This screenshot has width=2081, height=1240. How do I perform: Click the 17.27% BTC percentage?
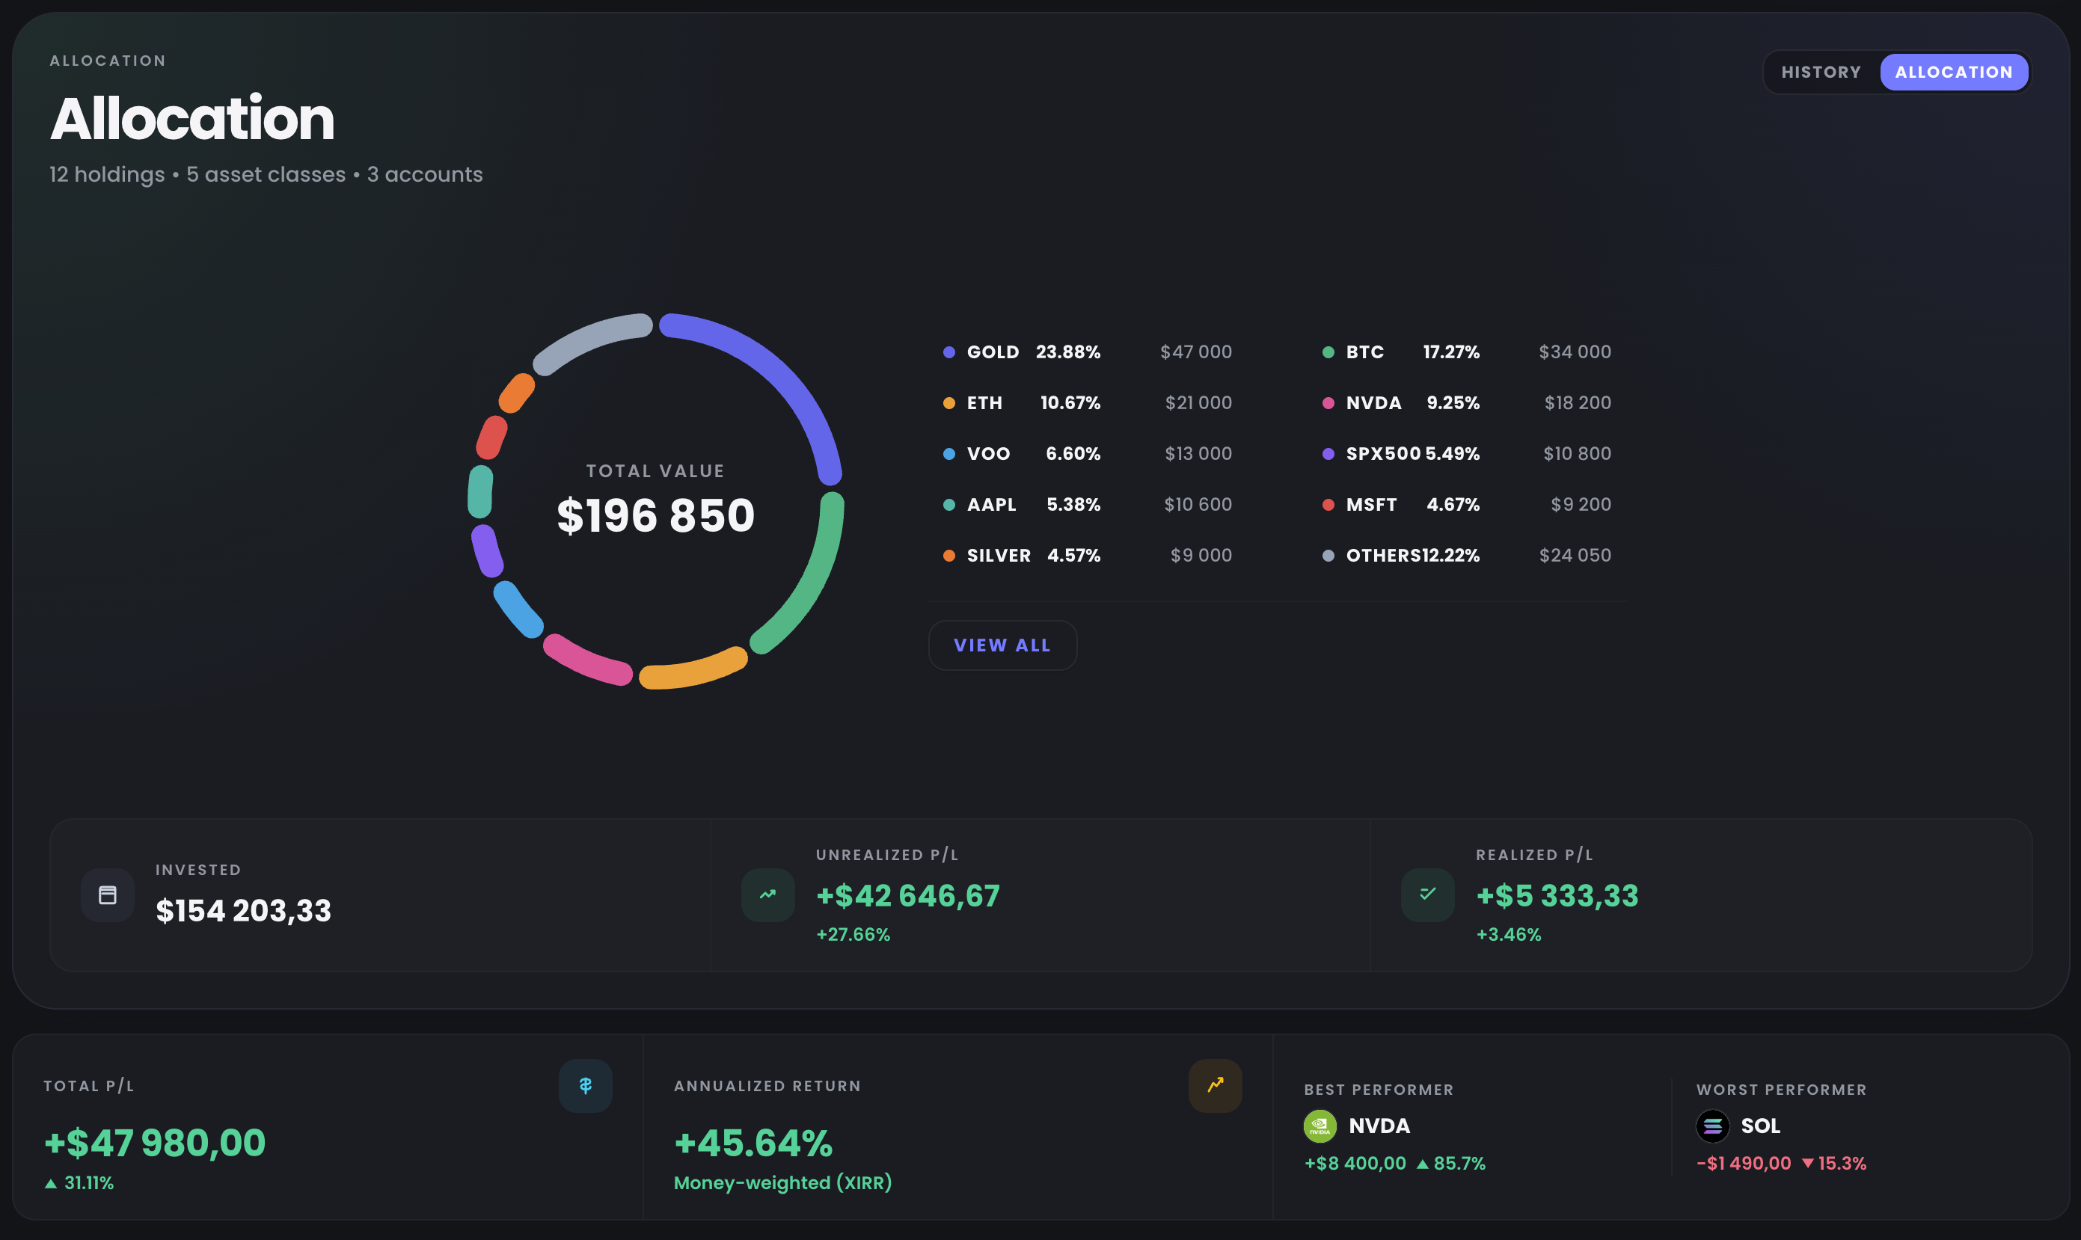(1452, 352)
